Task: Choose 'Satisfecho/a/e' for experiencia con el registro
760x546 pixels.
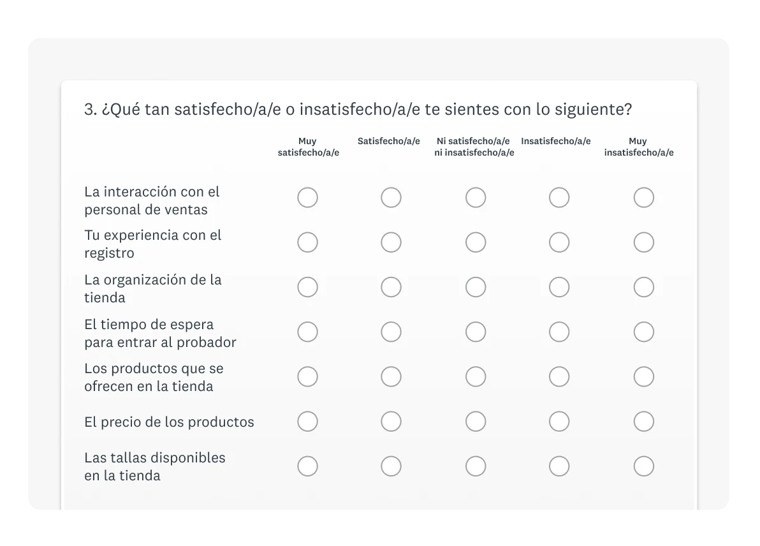Action: click(391, 242)
